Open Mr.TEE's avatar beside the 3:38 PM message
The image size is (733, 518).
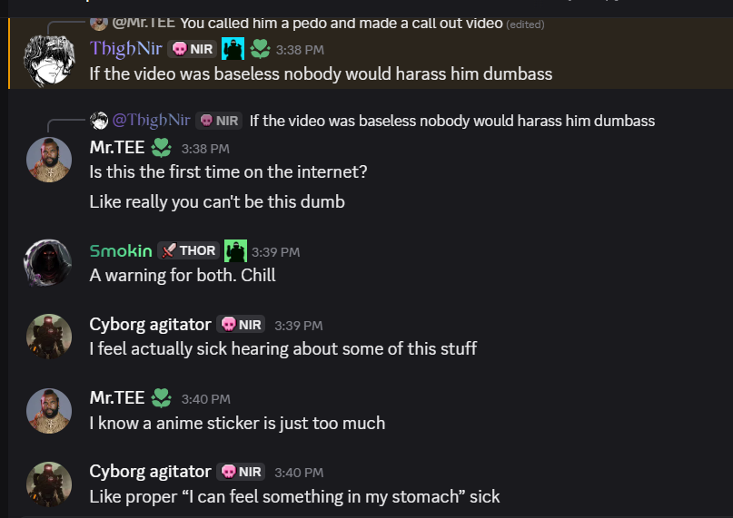tap(49, 160)
